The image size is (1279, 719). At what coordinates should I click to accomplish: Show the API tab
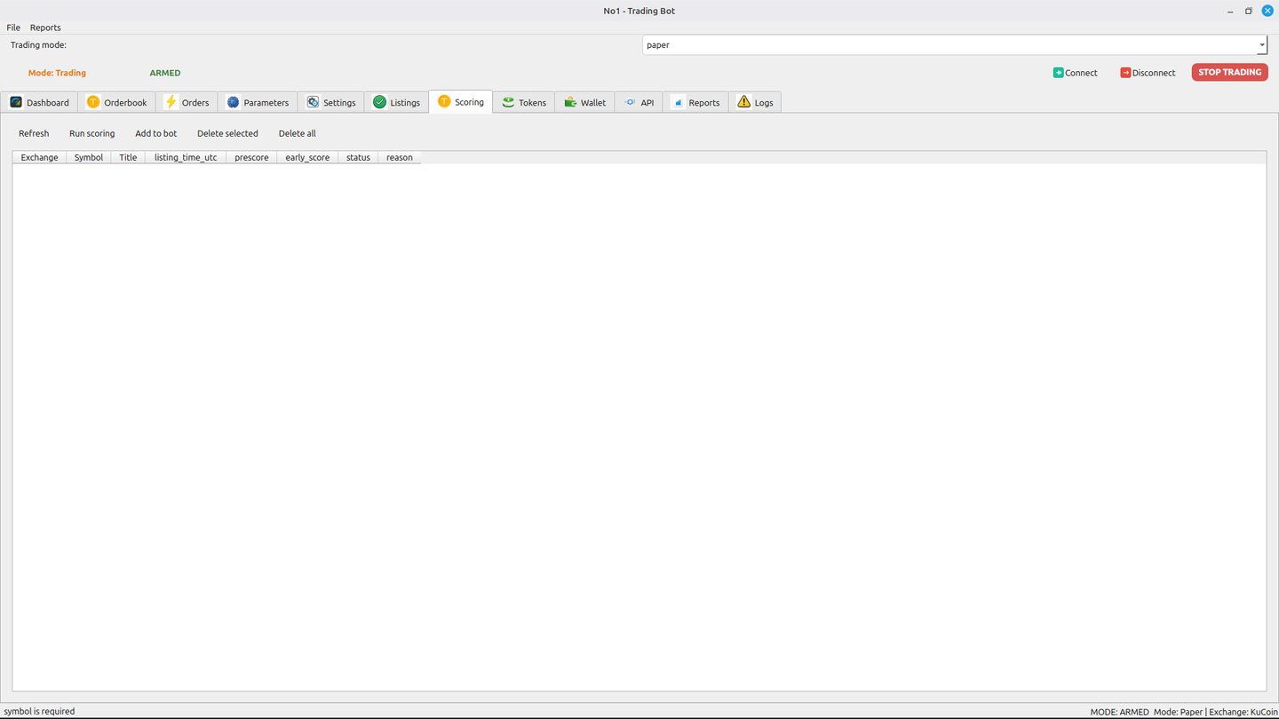point(639,102)
